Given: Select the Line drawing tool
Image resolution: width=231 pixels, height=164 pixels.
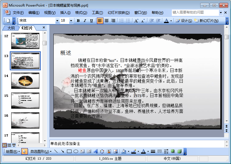Looking at the screenshot, I should pyautogui.click(x=56, y=151).
